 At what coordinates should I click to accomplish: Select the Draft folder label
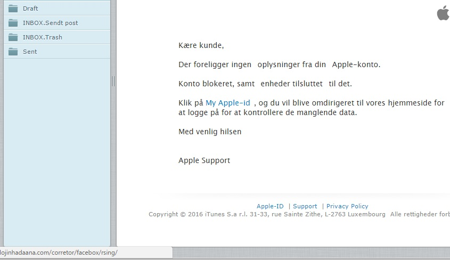[30, 9]
